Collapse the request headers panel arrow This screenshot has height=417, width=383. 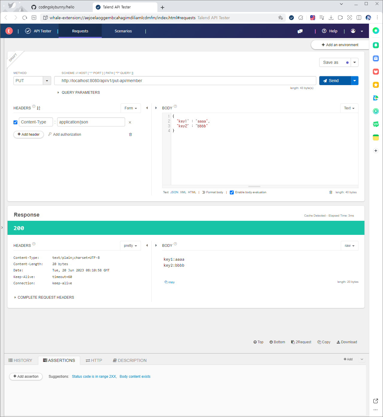click(147, 108)
